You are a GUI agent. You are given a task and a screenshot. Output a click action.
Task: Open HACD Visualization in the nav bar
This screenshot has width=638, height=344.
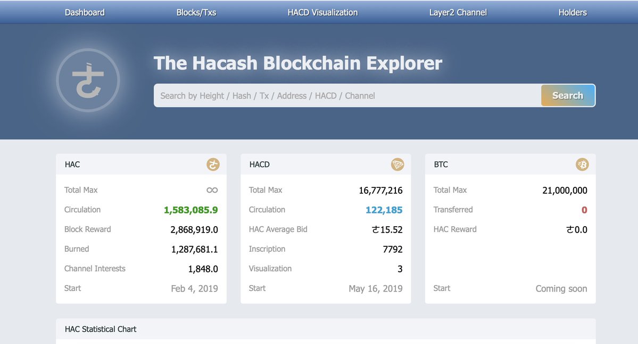pos(322,13)
